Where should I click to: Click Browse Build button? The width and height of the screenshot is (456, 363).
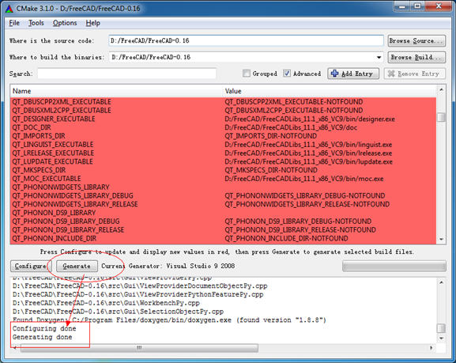click(x=416, y=58)
